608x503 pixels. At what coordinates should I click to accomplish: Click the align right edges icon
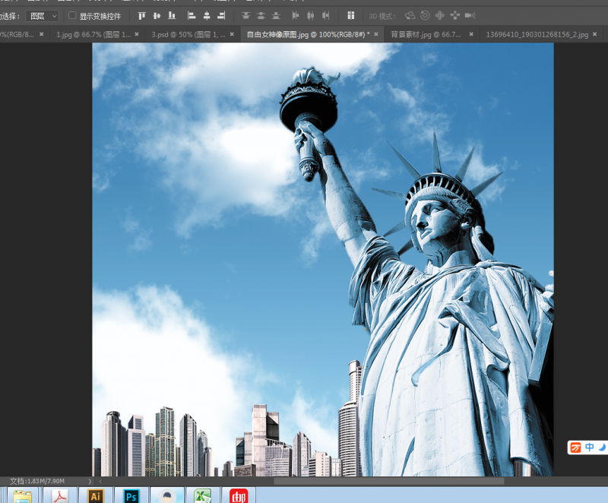coord(221,15)
